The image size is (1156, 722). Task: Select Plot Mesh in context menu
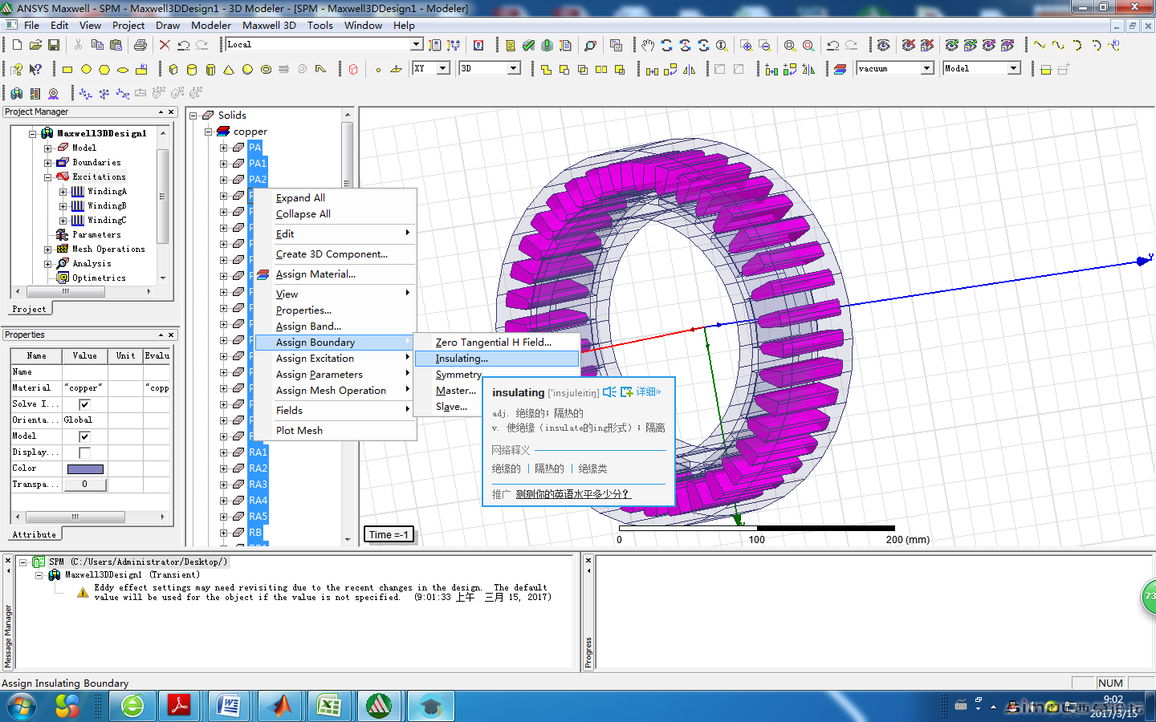tap(335, 431)
